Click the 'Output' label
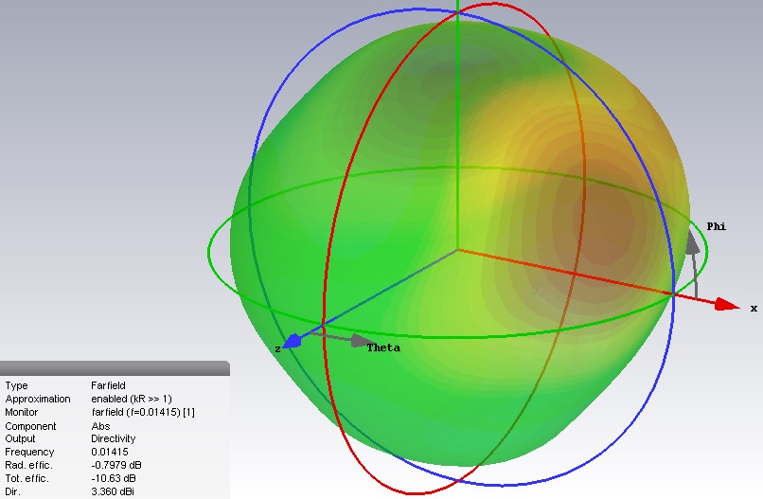 (x=20, y=438)
